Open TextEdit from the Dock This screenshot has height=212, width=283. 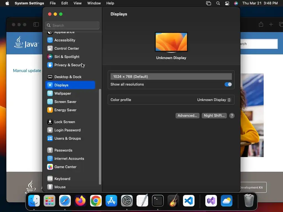142,201
